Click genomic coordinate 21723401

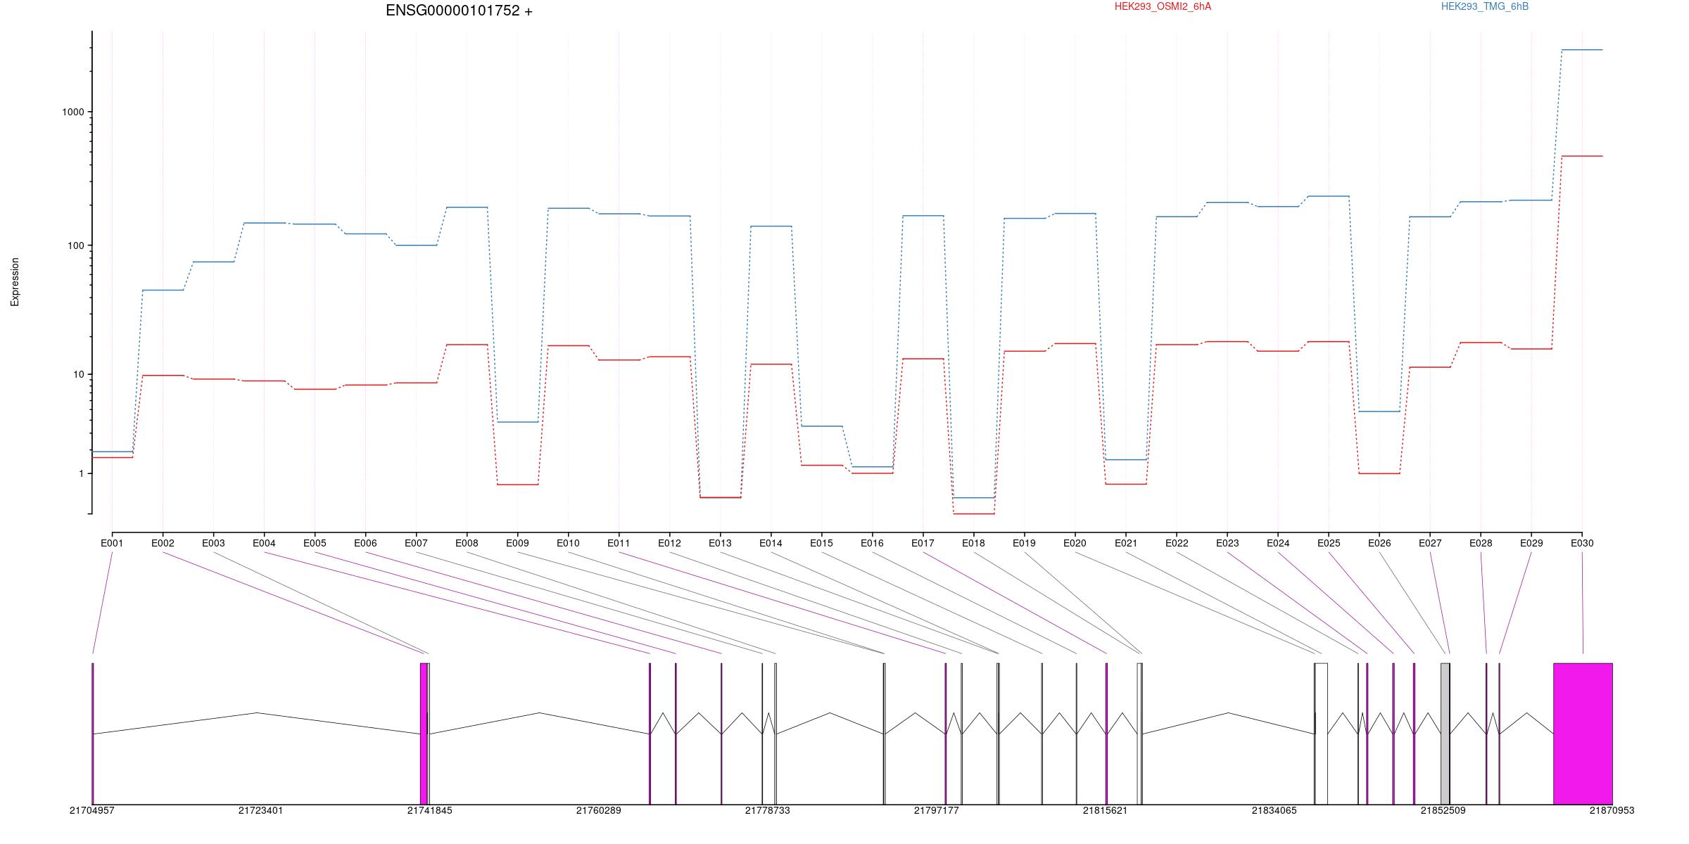pos(260,810)
